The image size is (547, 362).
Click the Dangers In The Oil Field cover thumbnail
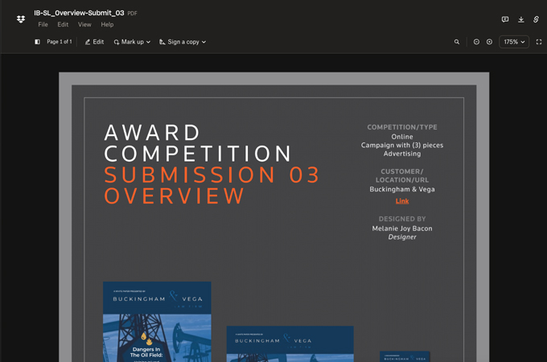pos(157,322)
